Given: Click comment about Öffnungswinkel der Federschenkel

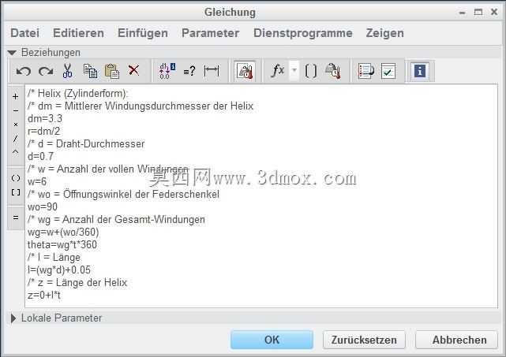Looking at the screenshot, I should coord(124,195).
